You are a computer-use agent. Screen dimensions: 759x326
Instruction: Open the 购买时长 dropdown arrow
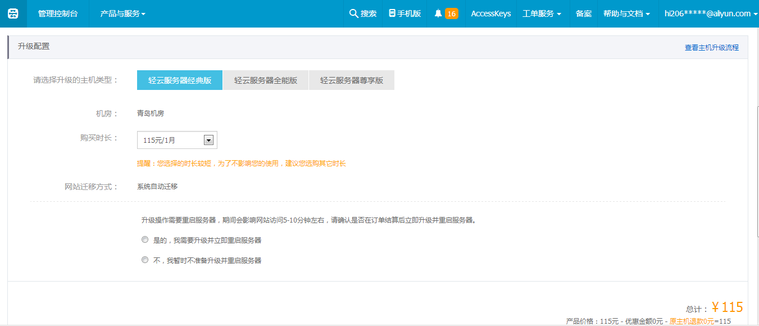coord(208,140)
